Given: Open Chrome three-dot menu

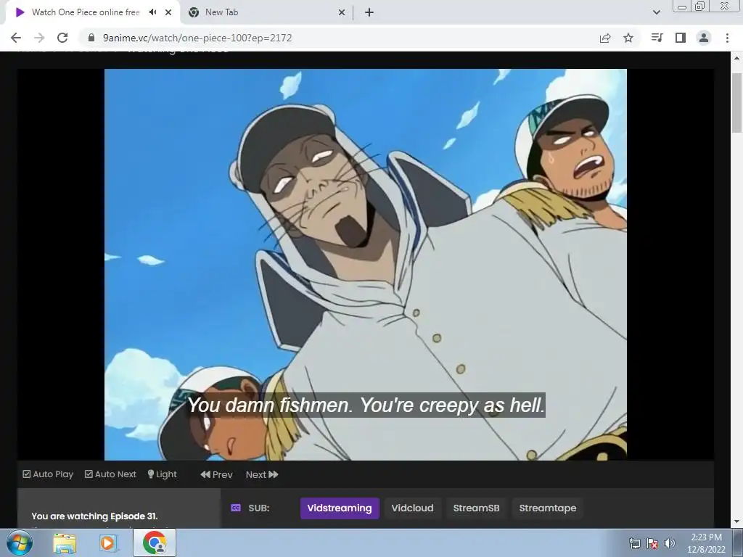Looking at the screenshot, I should coord(727,38).
